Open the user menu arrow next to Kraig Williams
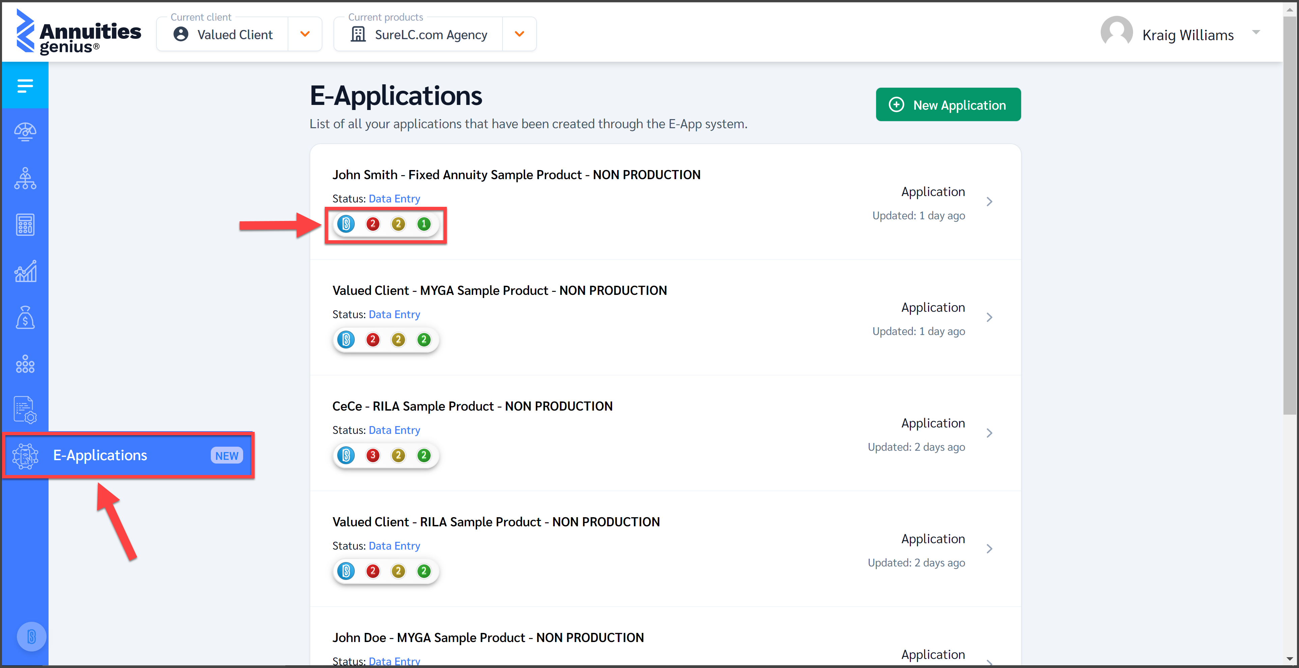The image size is (1299, 668). coord(1256,32)
